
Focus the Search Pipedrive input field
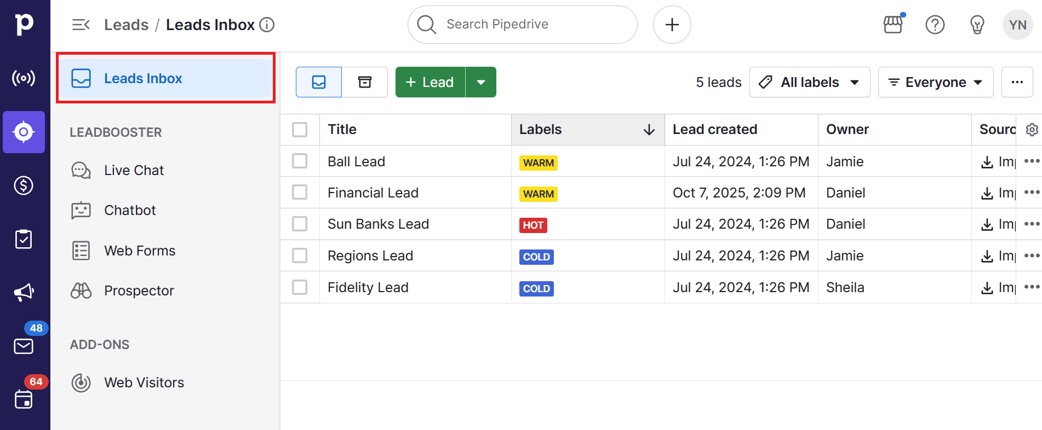(x=523, y=25)
